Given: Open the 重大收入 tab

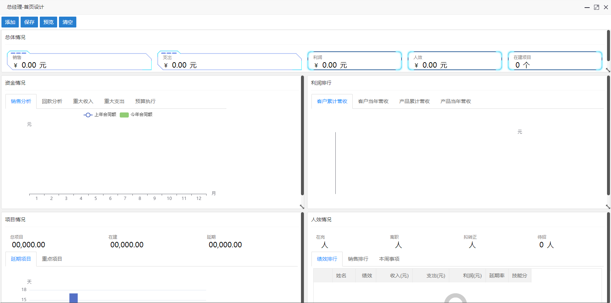Looking at the screenshot, I should coord(83,101).
